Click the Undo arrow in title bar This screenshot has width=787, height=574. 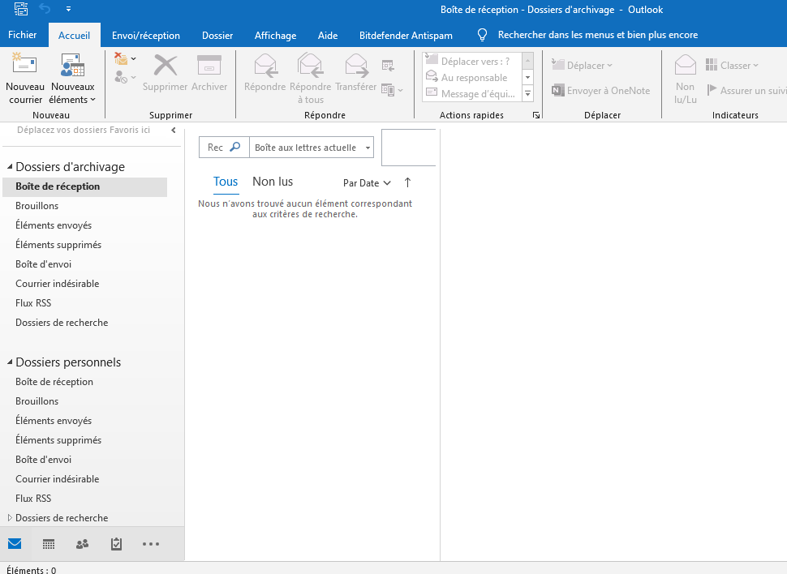tap(45, 9)
